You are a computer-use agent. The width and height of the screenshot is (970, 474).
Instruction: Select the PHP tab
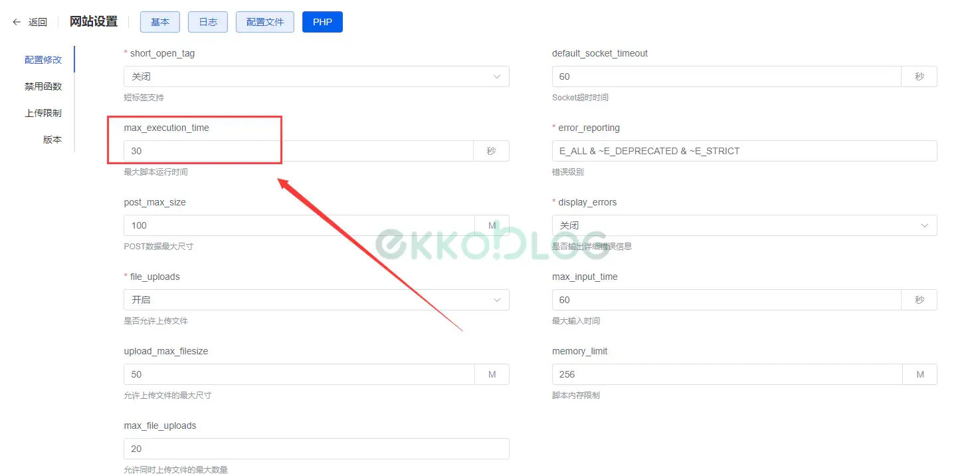(x=322, y=22)
